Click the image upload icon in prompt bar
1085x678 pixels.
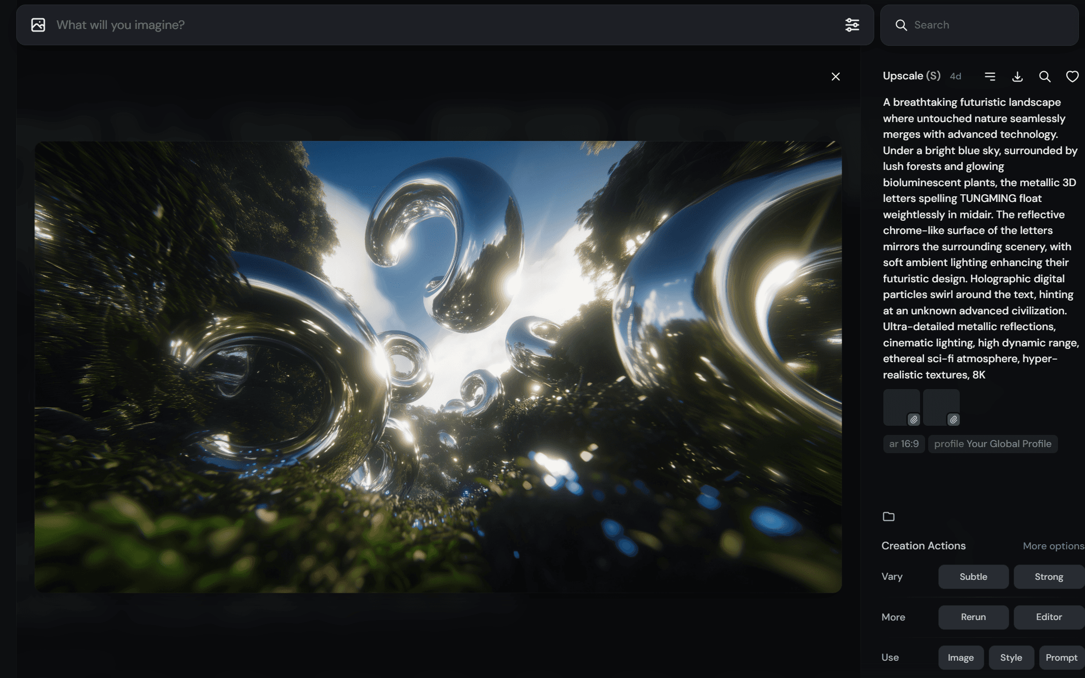click(38, 25)
